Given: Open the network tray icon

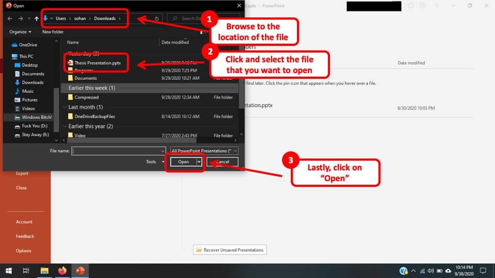Looking at the screenshot, I should pos(422,271).
